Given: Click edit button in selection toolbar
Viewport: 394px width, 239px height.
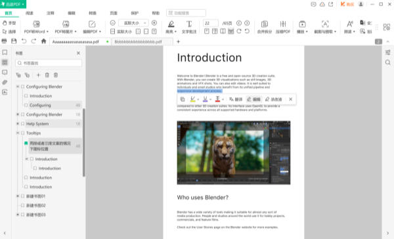Looking at the screenshot, I should 253,99.
